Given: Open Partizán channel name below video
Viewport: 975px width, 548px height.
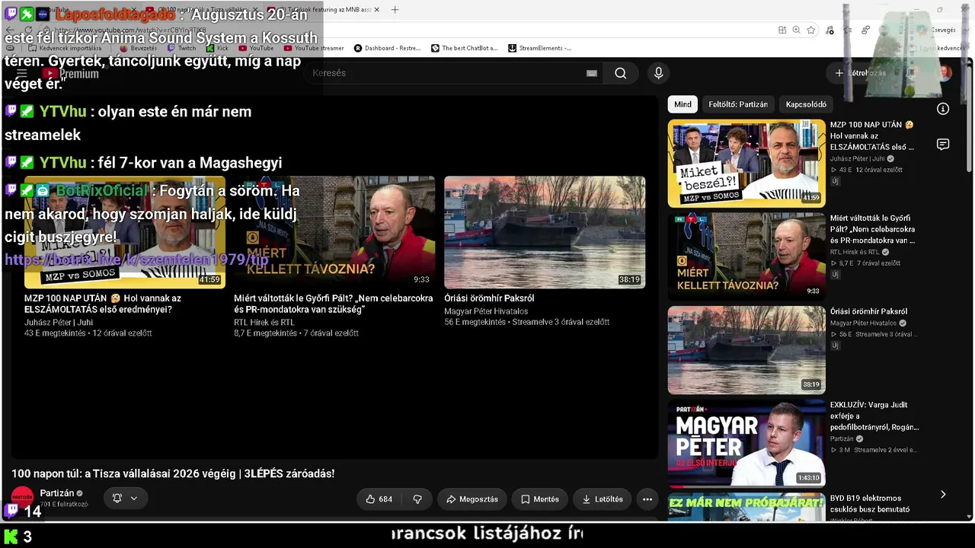Looking at the screenshot, I should [57, 493].
